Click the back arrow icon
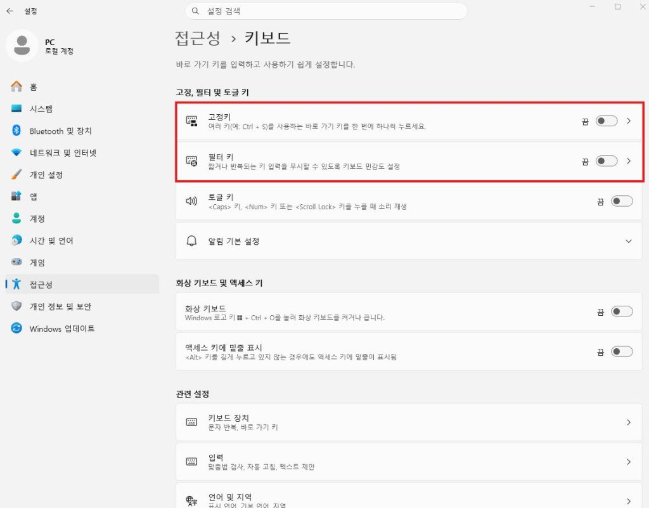This screenshot has width=649, height=508. click(10, 11)
